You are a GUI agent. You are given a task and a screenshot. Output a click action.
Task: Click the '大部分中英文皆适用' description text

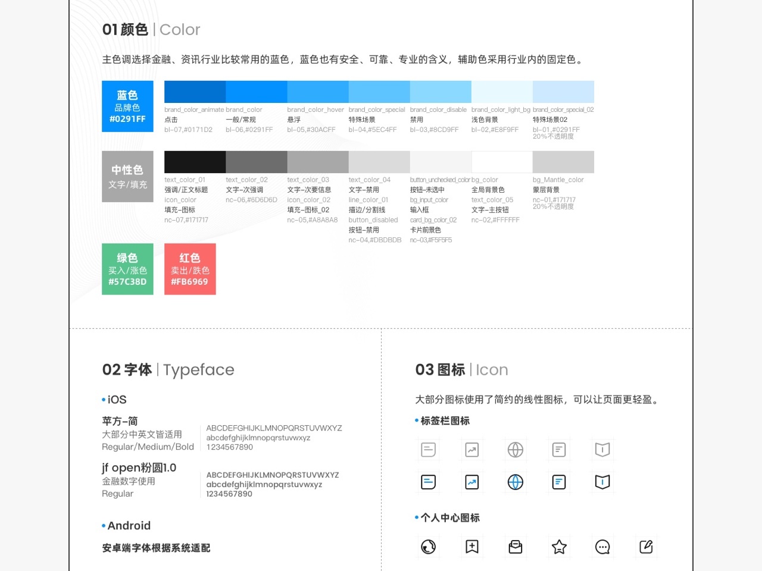click(x=142, y=434)
